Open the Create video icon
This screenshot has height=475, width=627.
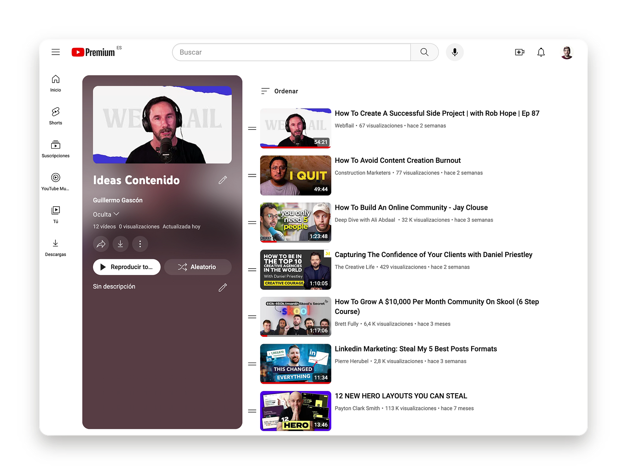pyautogui.click(x=519, y=52)
